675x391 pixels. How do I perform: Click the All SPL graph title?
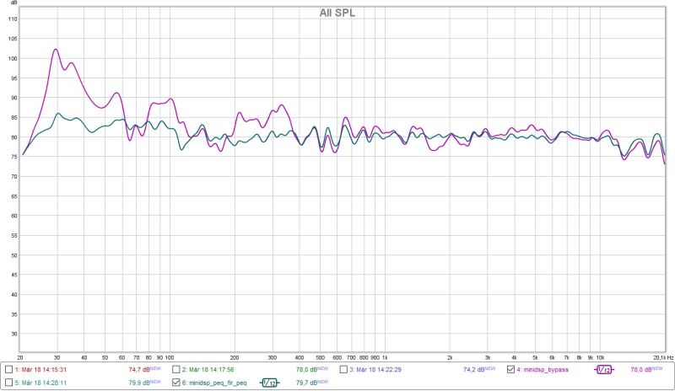[x=337, y=13]
